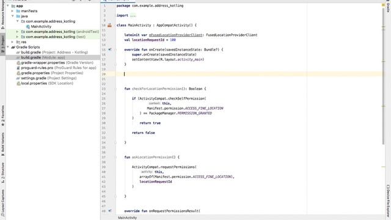Click setContentView line in onCreate
391x220 pixels.
coord(168,59)
